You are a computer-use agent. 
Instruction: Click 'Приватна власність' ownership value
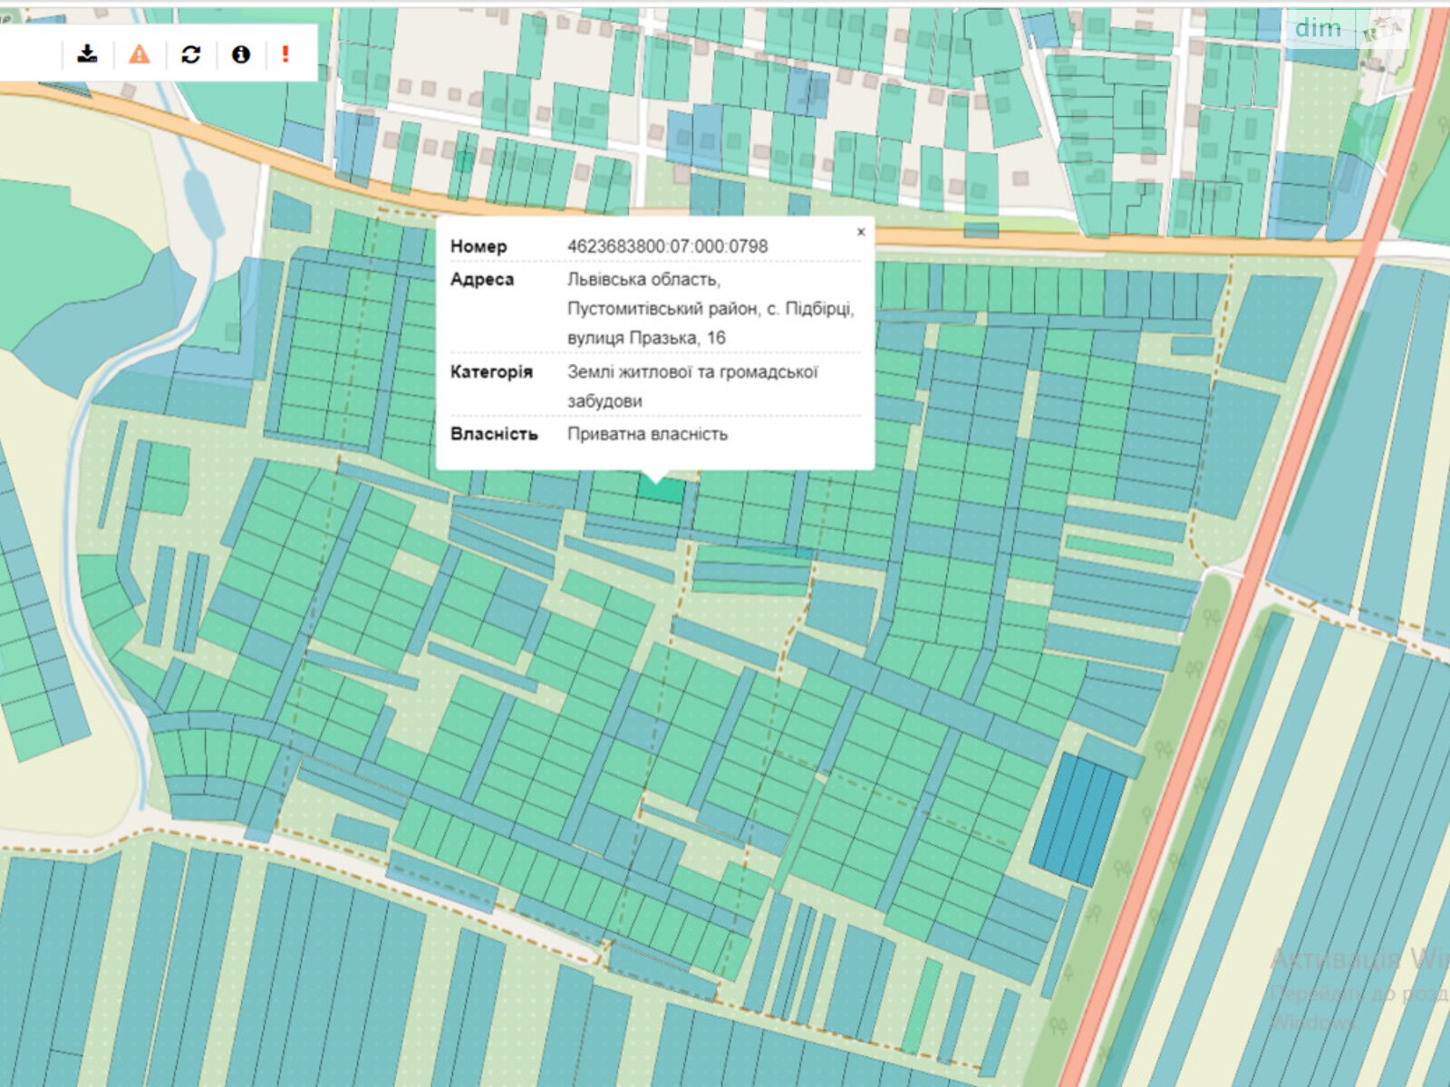point(647,434)
